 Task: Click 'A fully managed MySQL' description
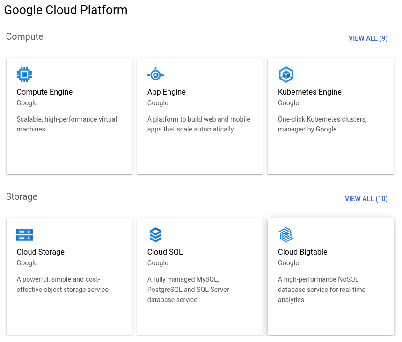(x=188, y=290)
